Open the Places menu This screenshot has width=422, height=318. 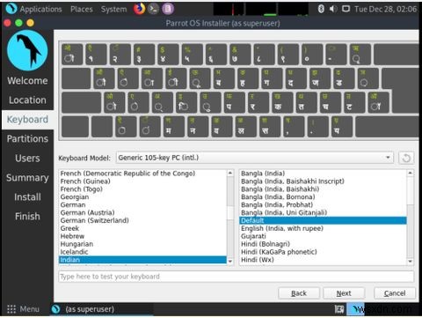[x=82, y=9]
